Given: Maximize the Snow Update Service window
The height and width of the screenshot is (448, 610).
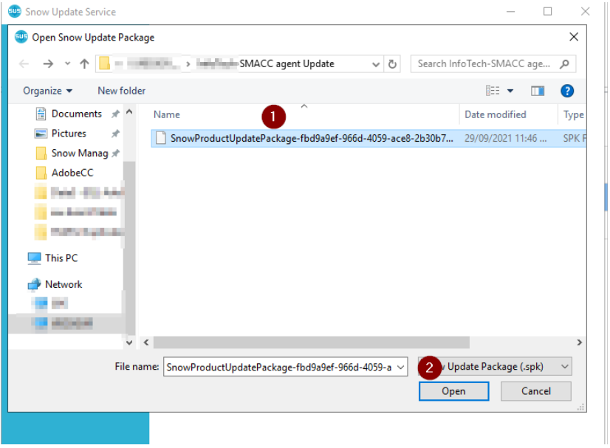Looking at the screenshot, I should point(547,12).
